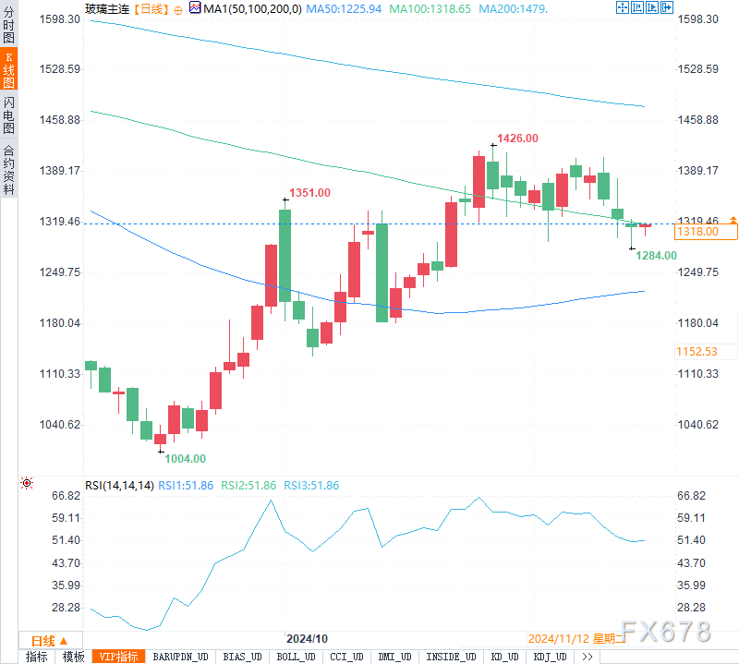Image resolution: width=739 pixels, height=664 pixels.
Task: Click the RSI(14,14,14) indicator label
Action: [119, 486]
